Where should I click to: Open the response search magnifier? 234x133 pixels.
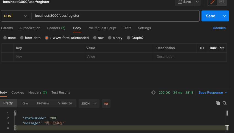tap(225, 103)
